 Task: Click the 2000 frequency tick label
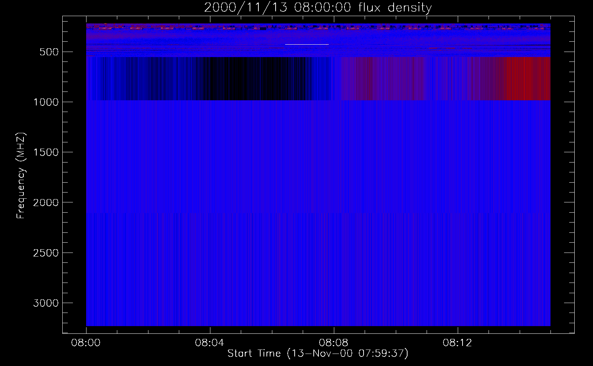(x=46, y=202)
